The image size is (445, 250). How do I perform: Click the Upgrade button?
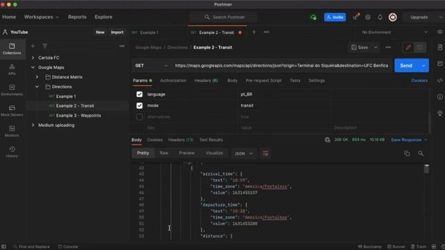pos(419,17)
